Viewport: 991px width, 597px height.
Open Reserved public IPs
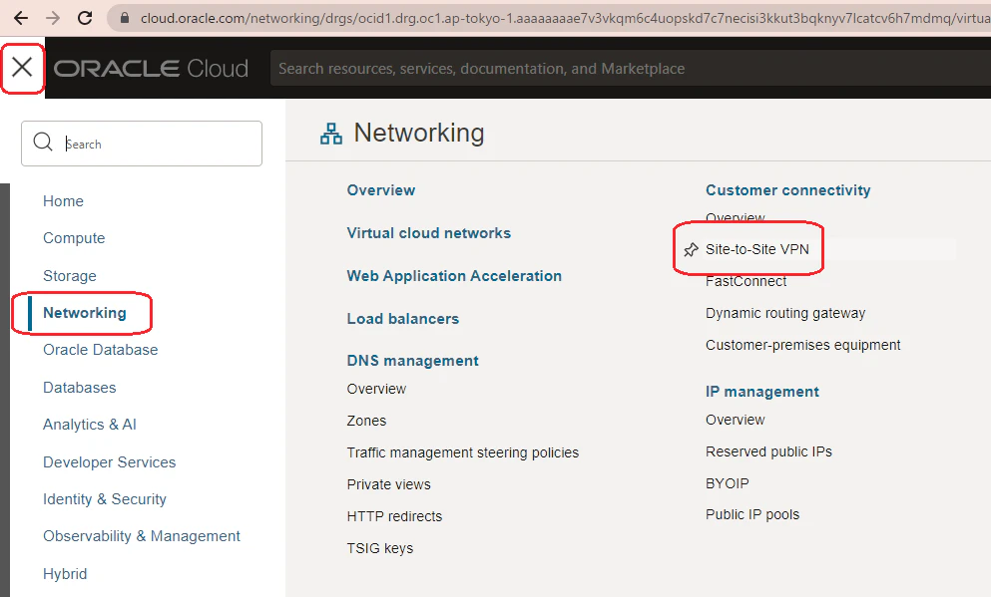(x=769, y=451)
